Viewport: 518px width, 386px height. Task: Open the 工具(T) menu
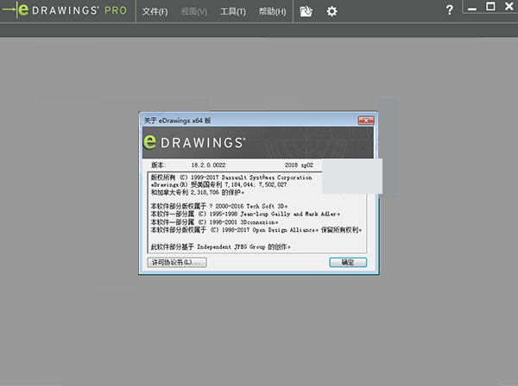[x=233, y=11]
